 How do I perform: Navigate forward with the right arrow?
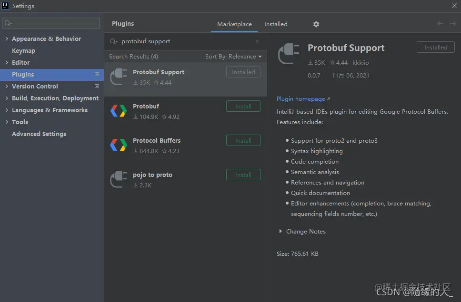[453, 23]
